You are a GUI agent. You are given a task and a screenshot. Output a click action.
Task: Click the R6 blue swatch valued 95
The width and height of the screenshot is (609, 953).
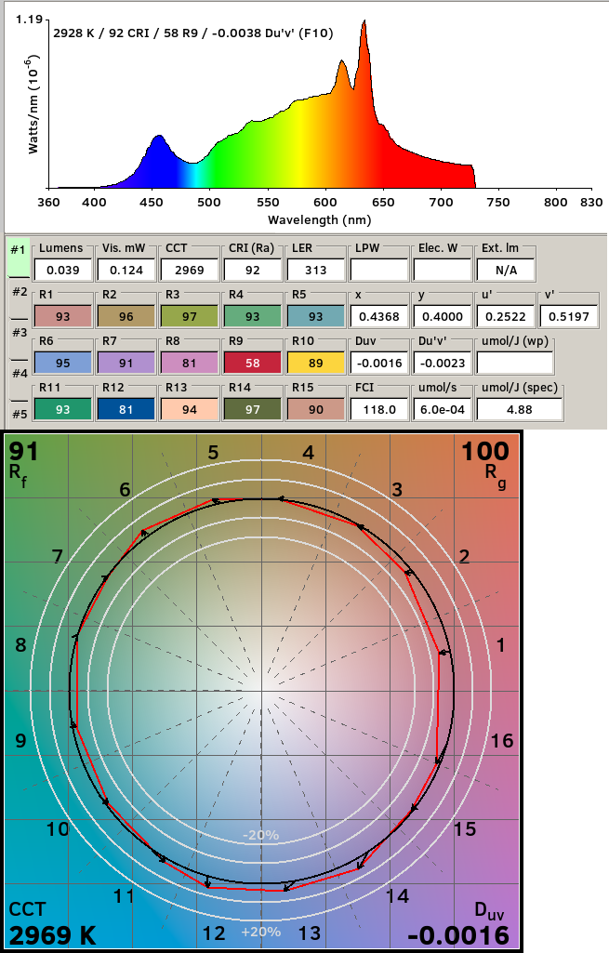click(63, 363)
